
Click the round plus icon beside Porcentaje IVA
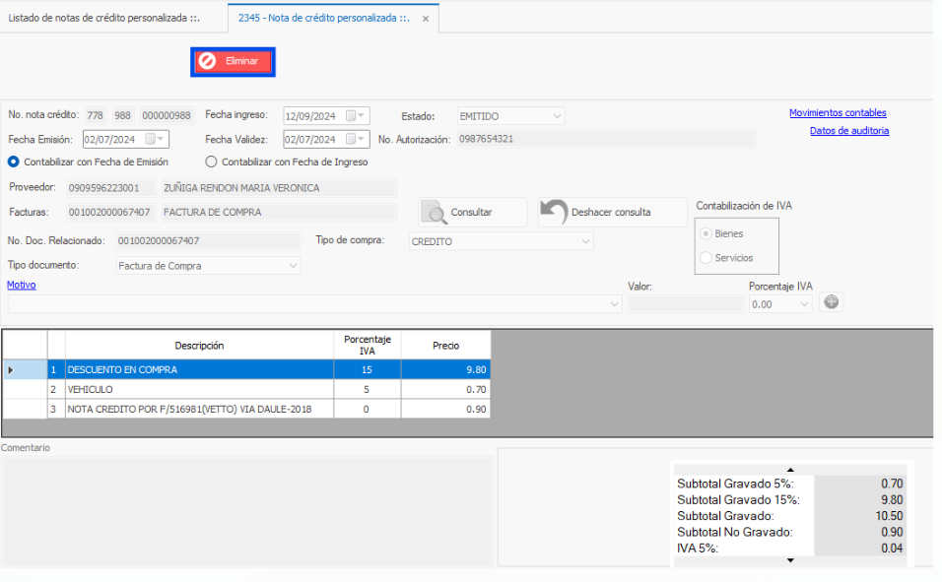pyautogui.click(x=831, y=303)
